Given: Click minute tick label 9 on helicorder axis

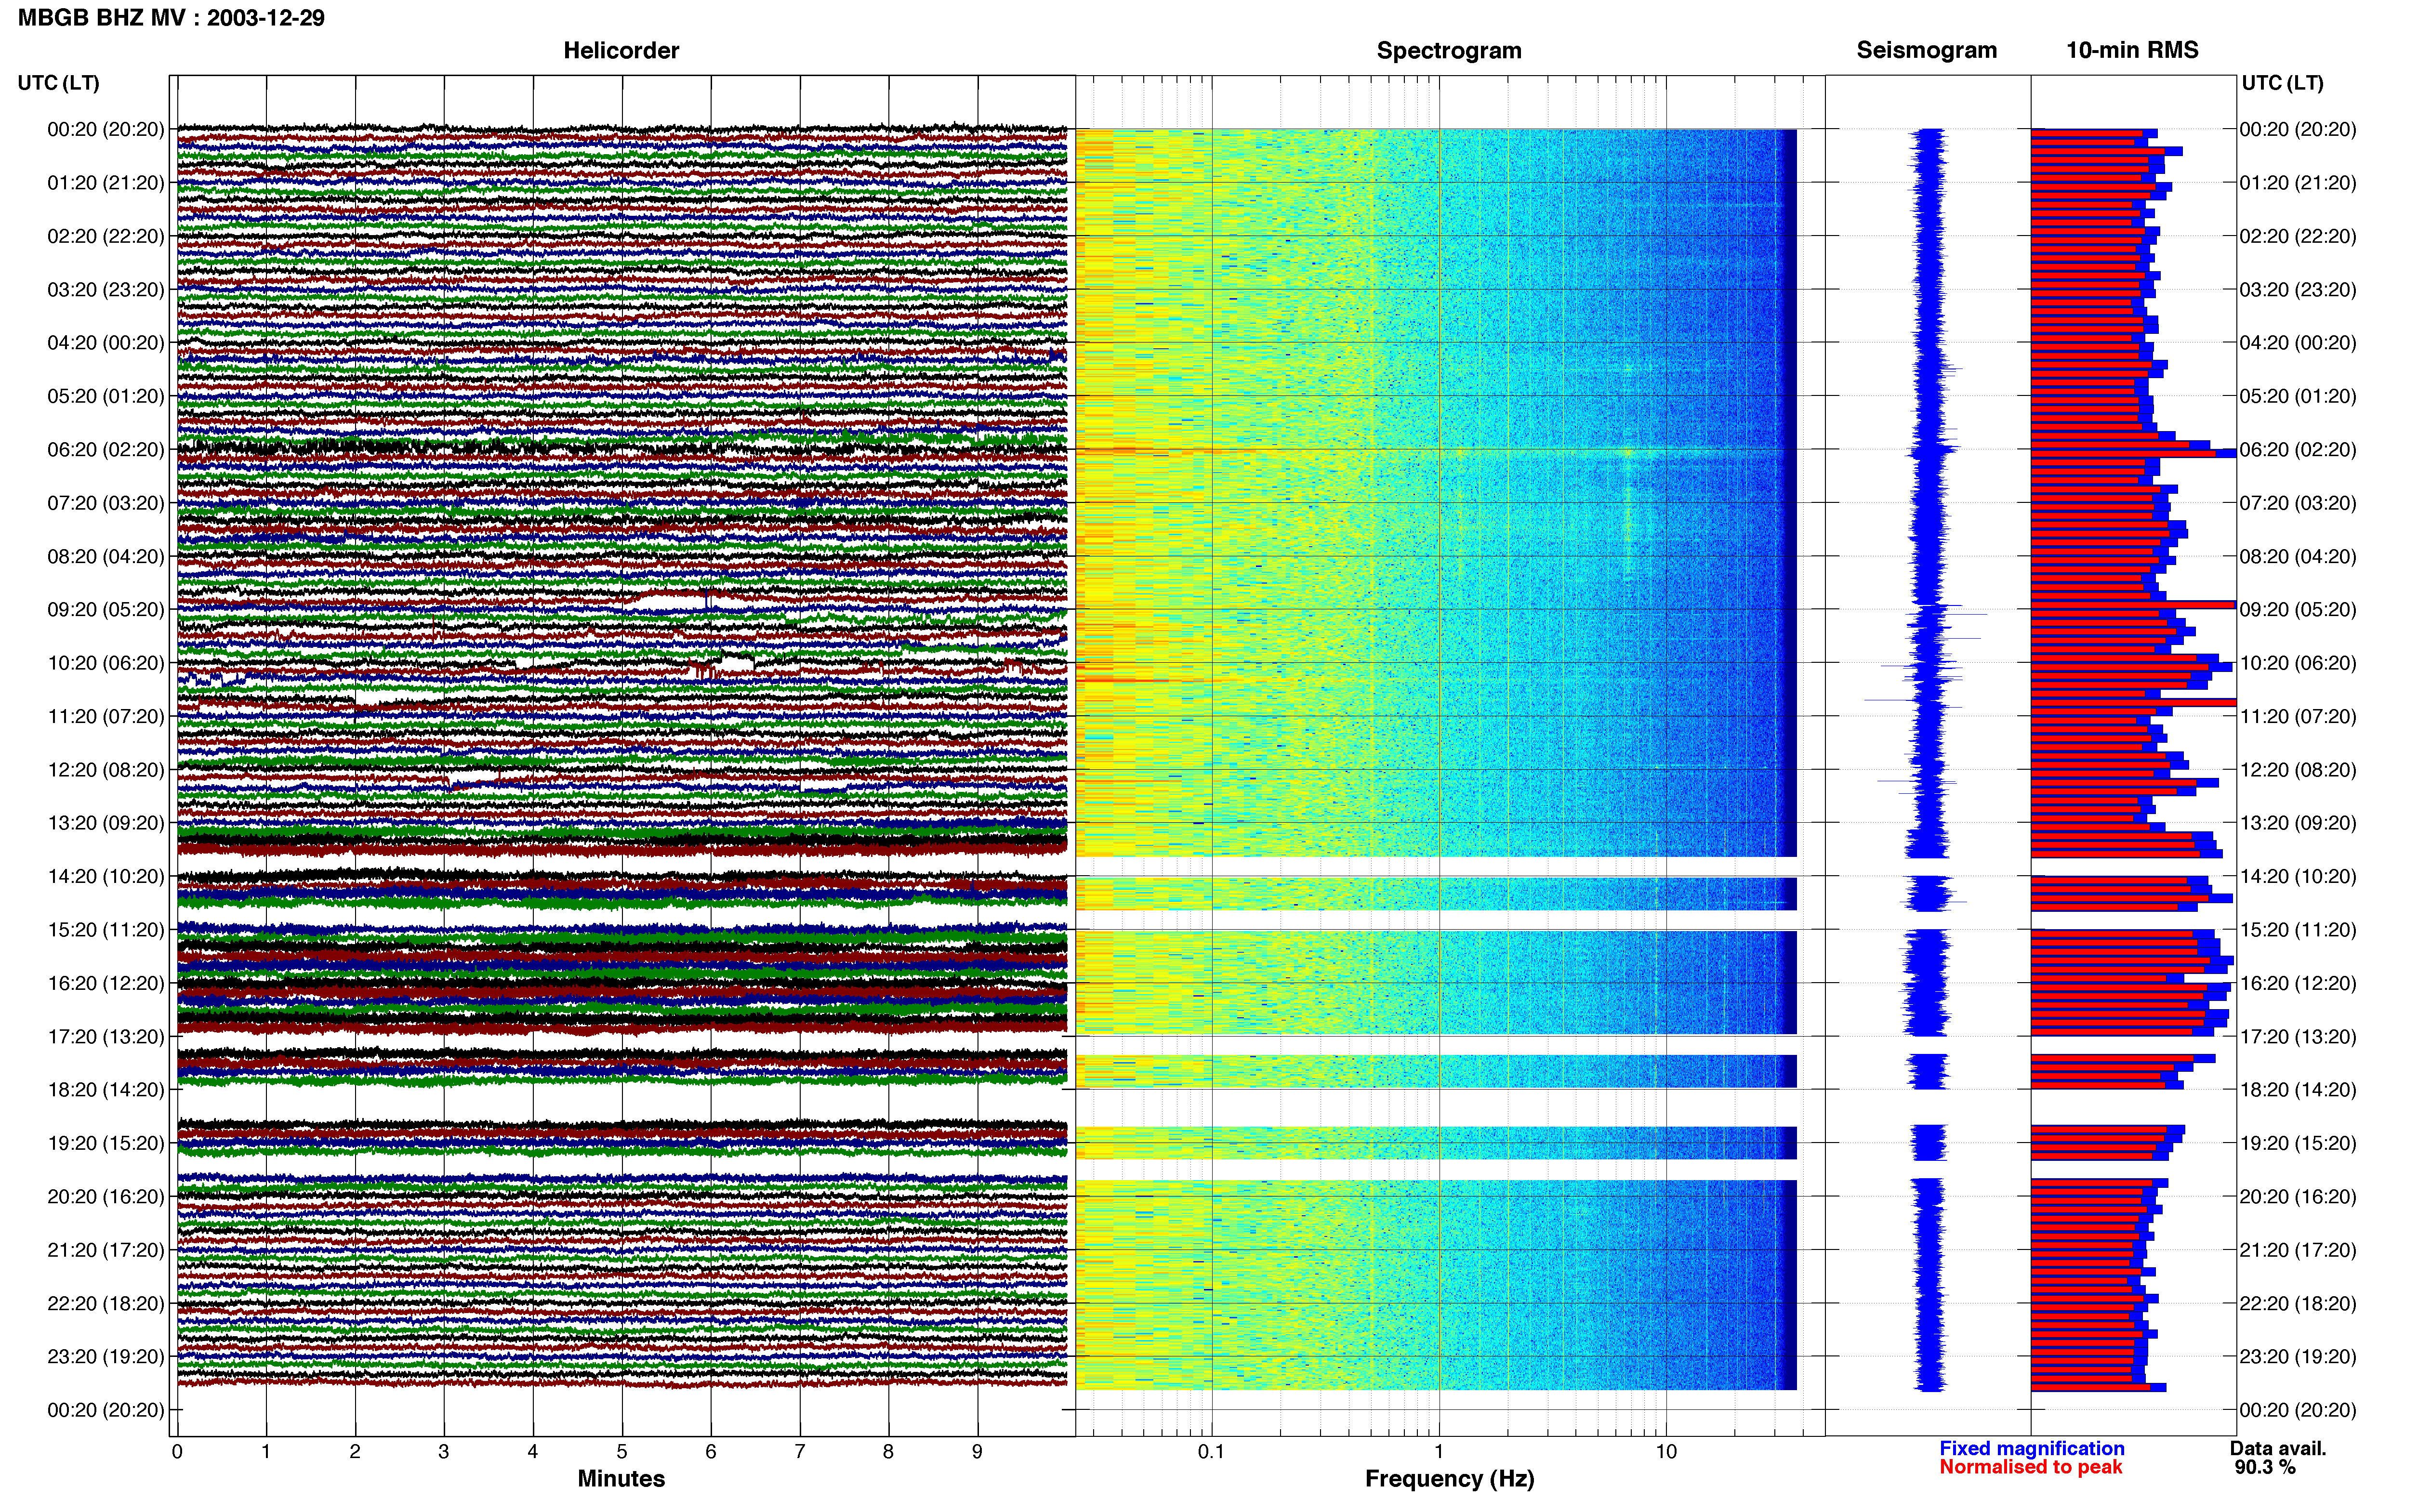Looking at the screenshot, I should click(977, 1452).
